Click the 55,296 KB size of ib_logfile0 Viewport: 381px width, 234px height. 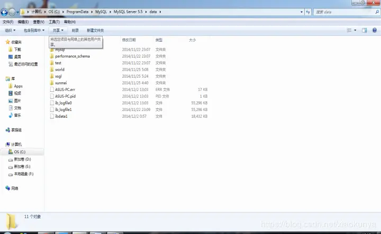click(x=199, y=103)
